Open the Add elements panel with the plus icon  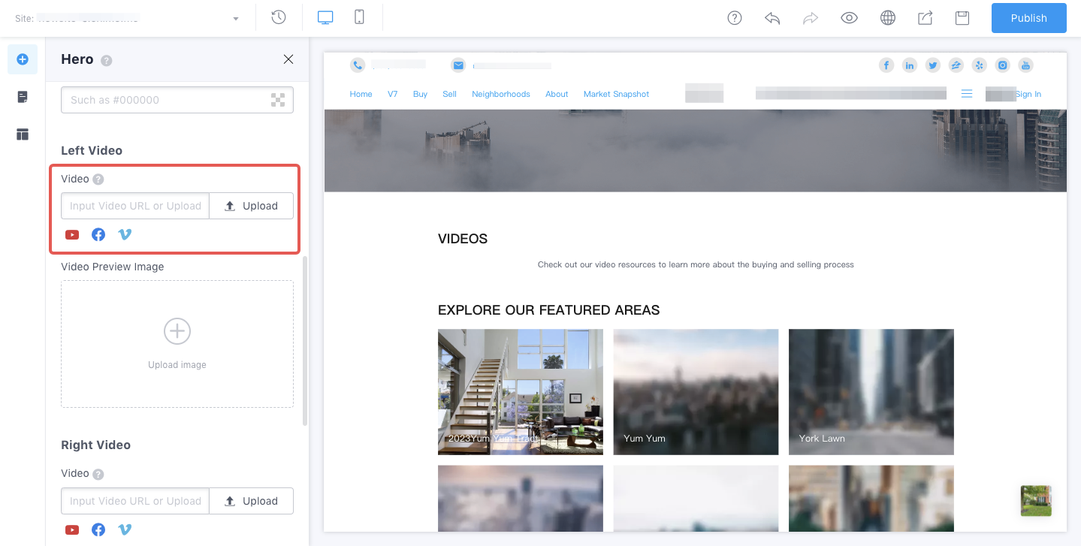pyautogui.click(x=22, y=59)
